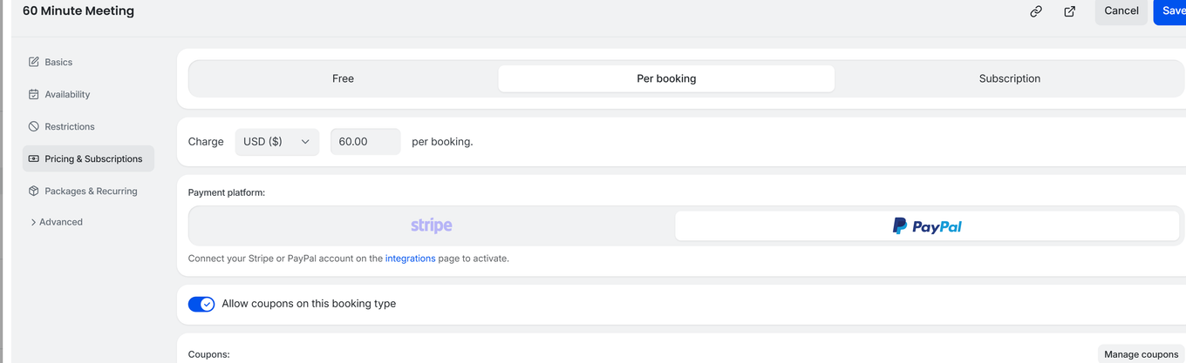Click the Basics pencil icon
The image size is (1186, 363).
34,62
